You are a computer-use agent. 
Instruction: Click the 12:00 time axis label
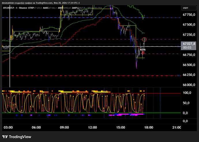pos(92,128)
